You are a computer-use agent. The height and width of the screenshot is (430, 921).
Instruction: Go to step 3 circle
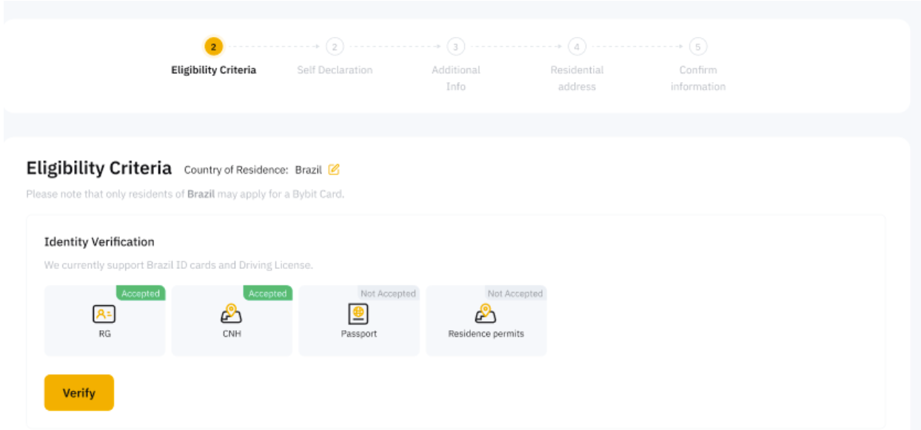(455, 47)
